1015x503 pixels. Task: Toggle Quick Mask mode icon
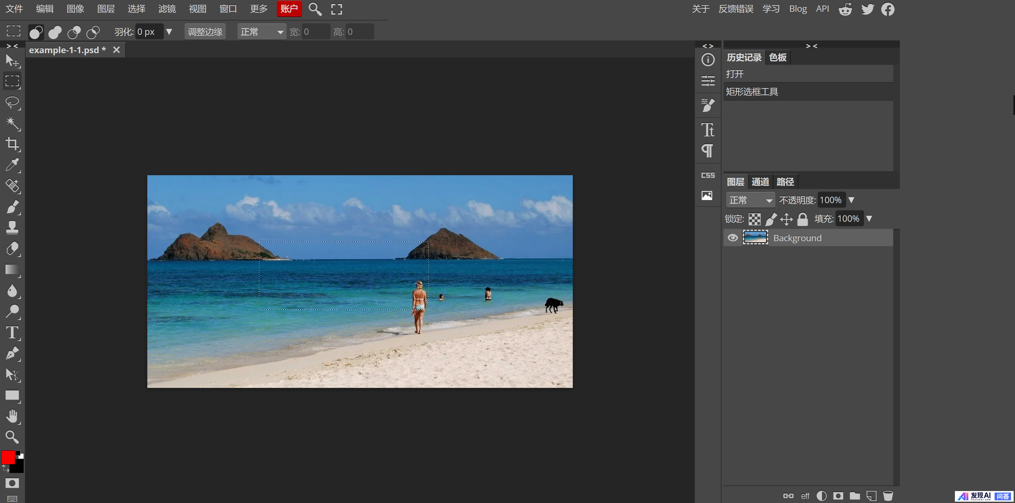point(12,483)
